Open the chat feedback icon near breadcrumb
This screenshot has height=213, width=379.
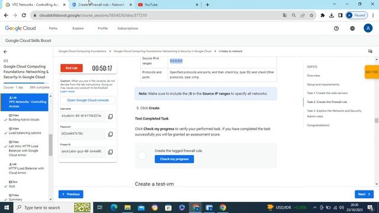pyautogui.click(x=370, y=51)
